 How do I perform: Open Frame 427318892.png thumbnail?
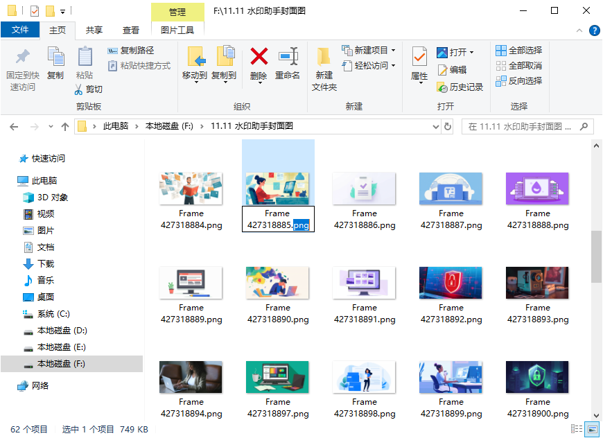click(x=451, y=283)
